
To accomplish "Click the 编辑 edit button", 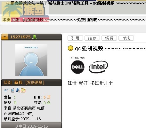I will (x=109, y=38).
